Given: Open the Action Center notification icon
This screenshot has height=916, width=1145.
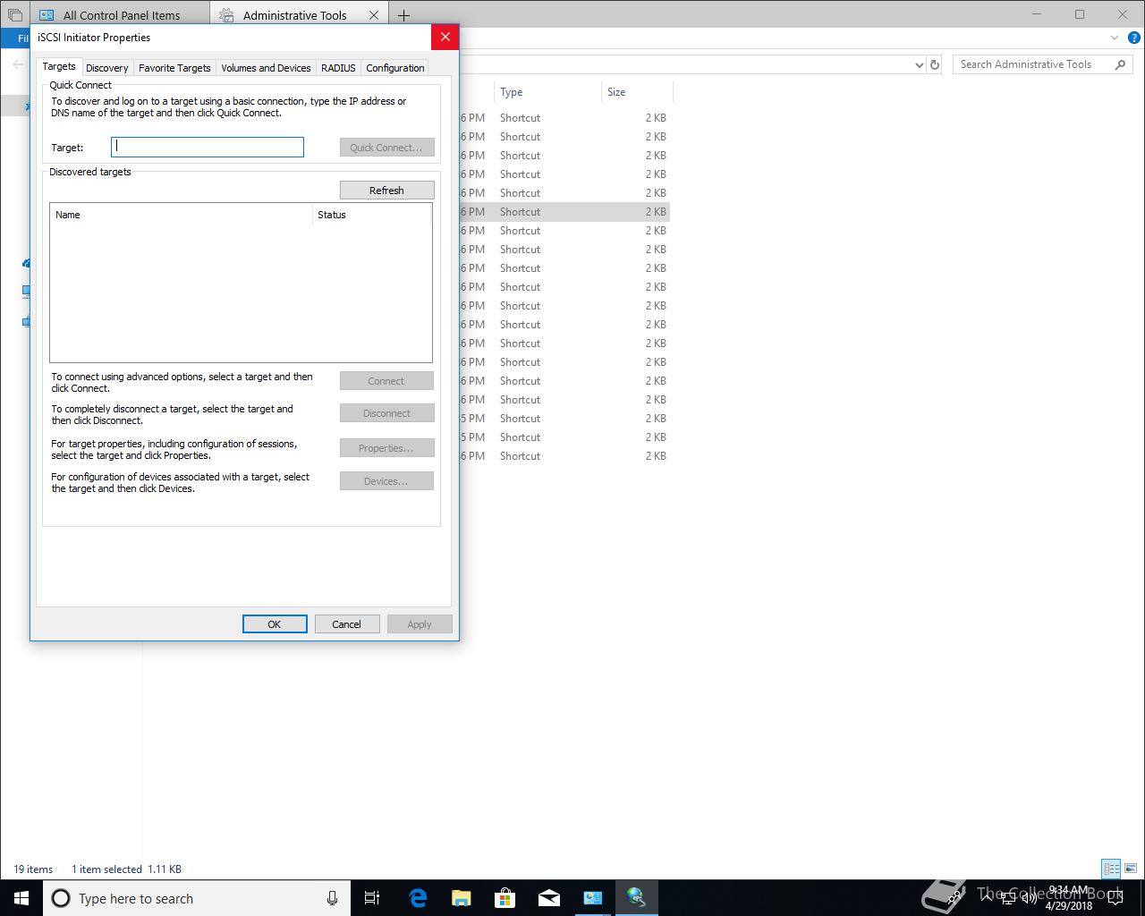Looking at the screenshot, I should tap(1115, 898).
